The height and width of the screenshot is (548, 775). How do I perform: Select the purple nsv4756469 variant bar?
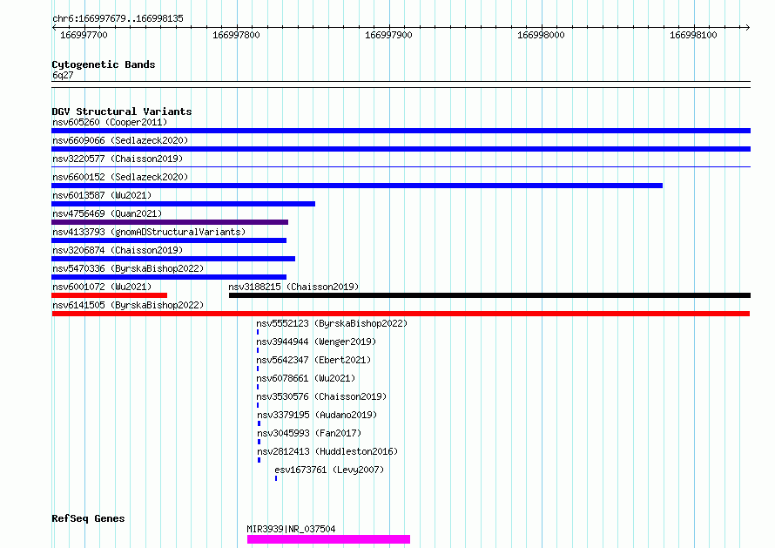coord(170,222)
